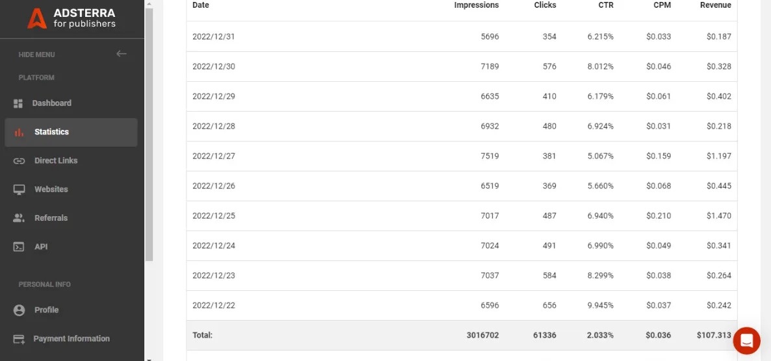Click the hide menu arrow icon
The image size is (771, 361).
pos(121,54)
